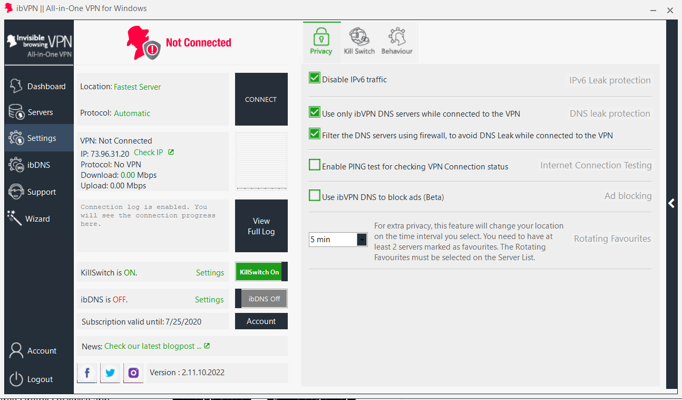Click VPN: Not Connected status text
The width and height of the screenshot is (682, 400).
(x=116, y=141)
